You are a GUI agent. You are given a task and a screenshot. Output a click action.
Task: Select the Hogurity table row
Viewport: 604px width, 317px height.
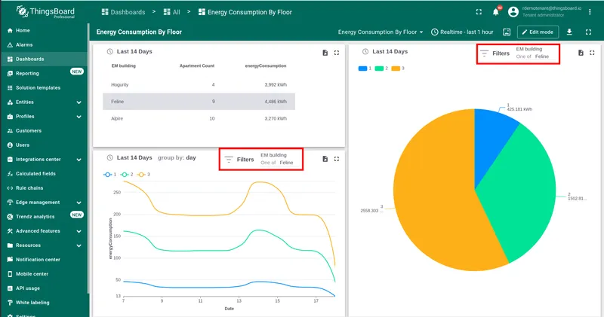click(199, 84)
